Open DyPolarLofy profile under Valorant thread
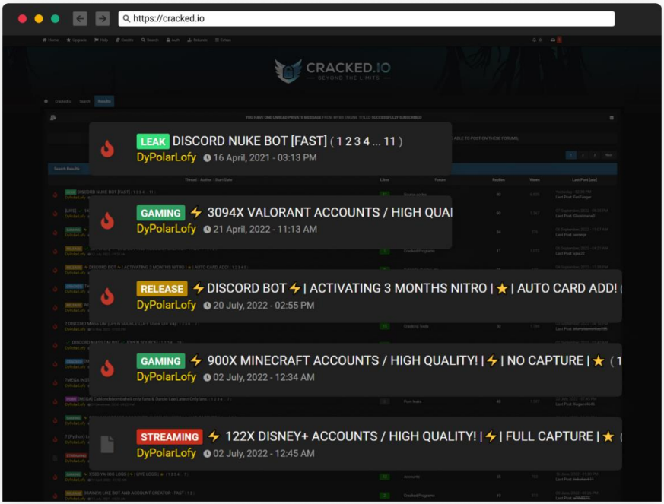664x504 pixels. pyautogui.click(x=166, y=229)
